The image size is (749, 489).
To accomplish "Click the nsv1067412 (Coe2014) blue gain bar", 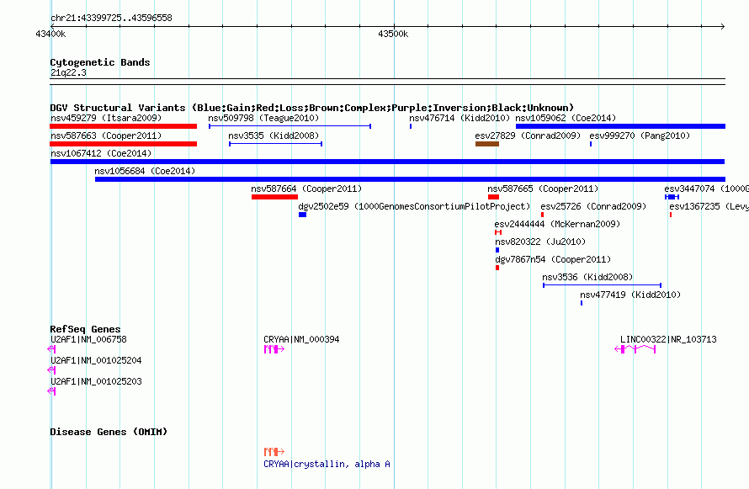I will 387,162.
